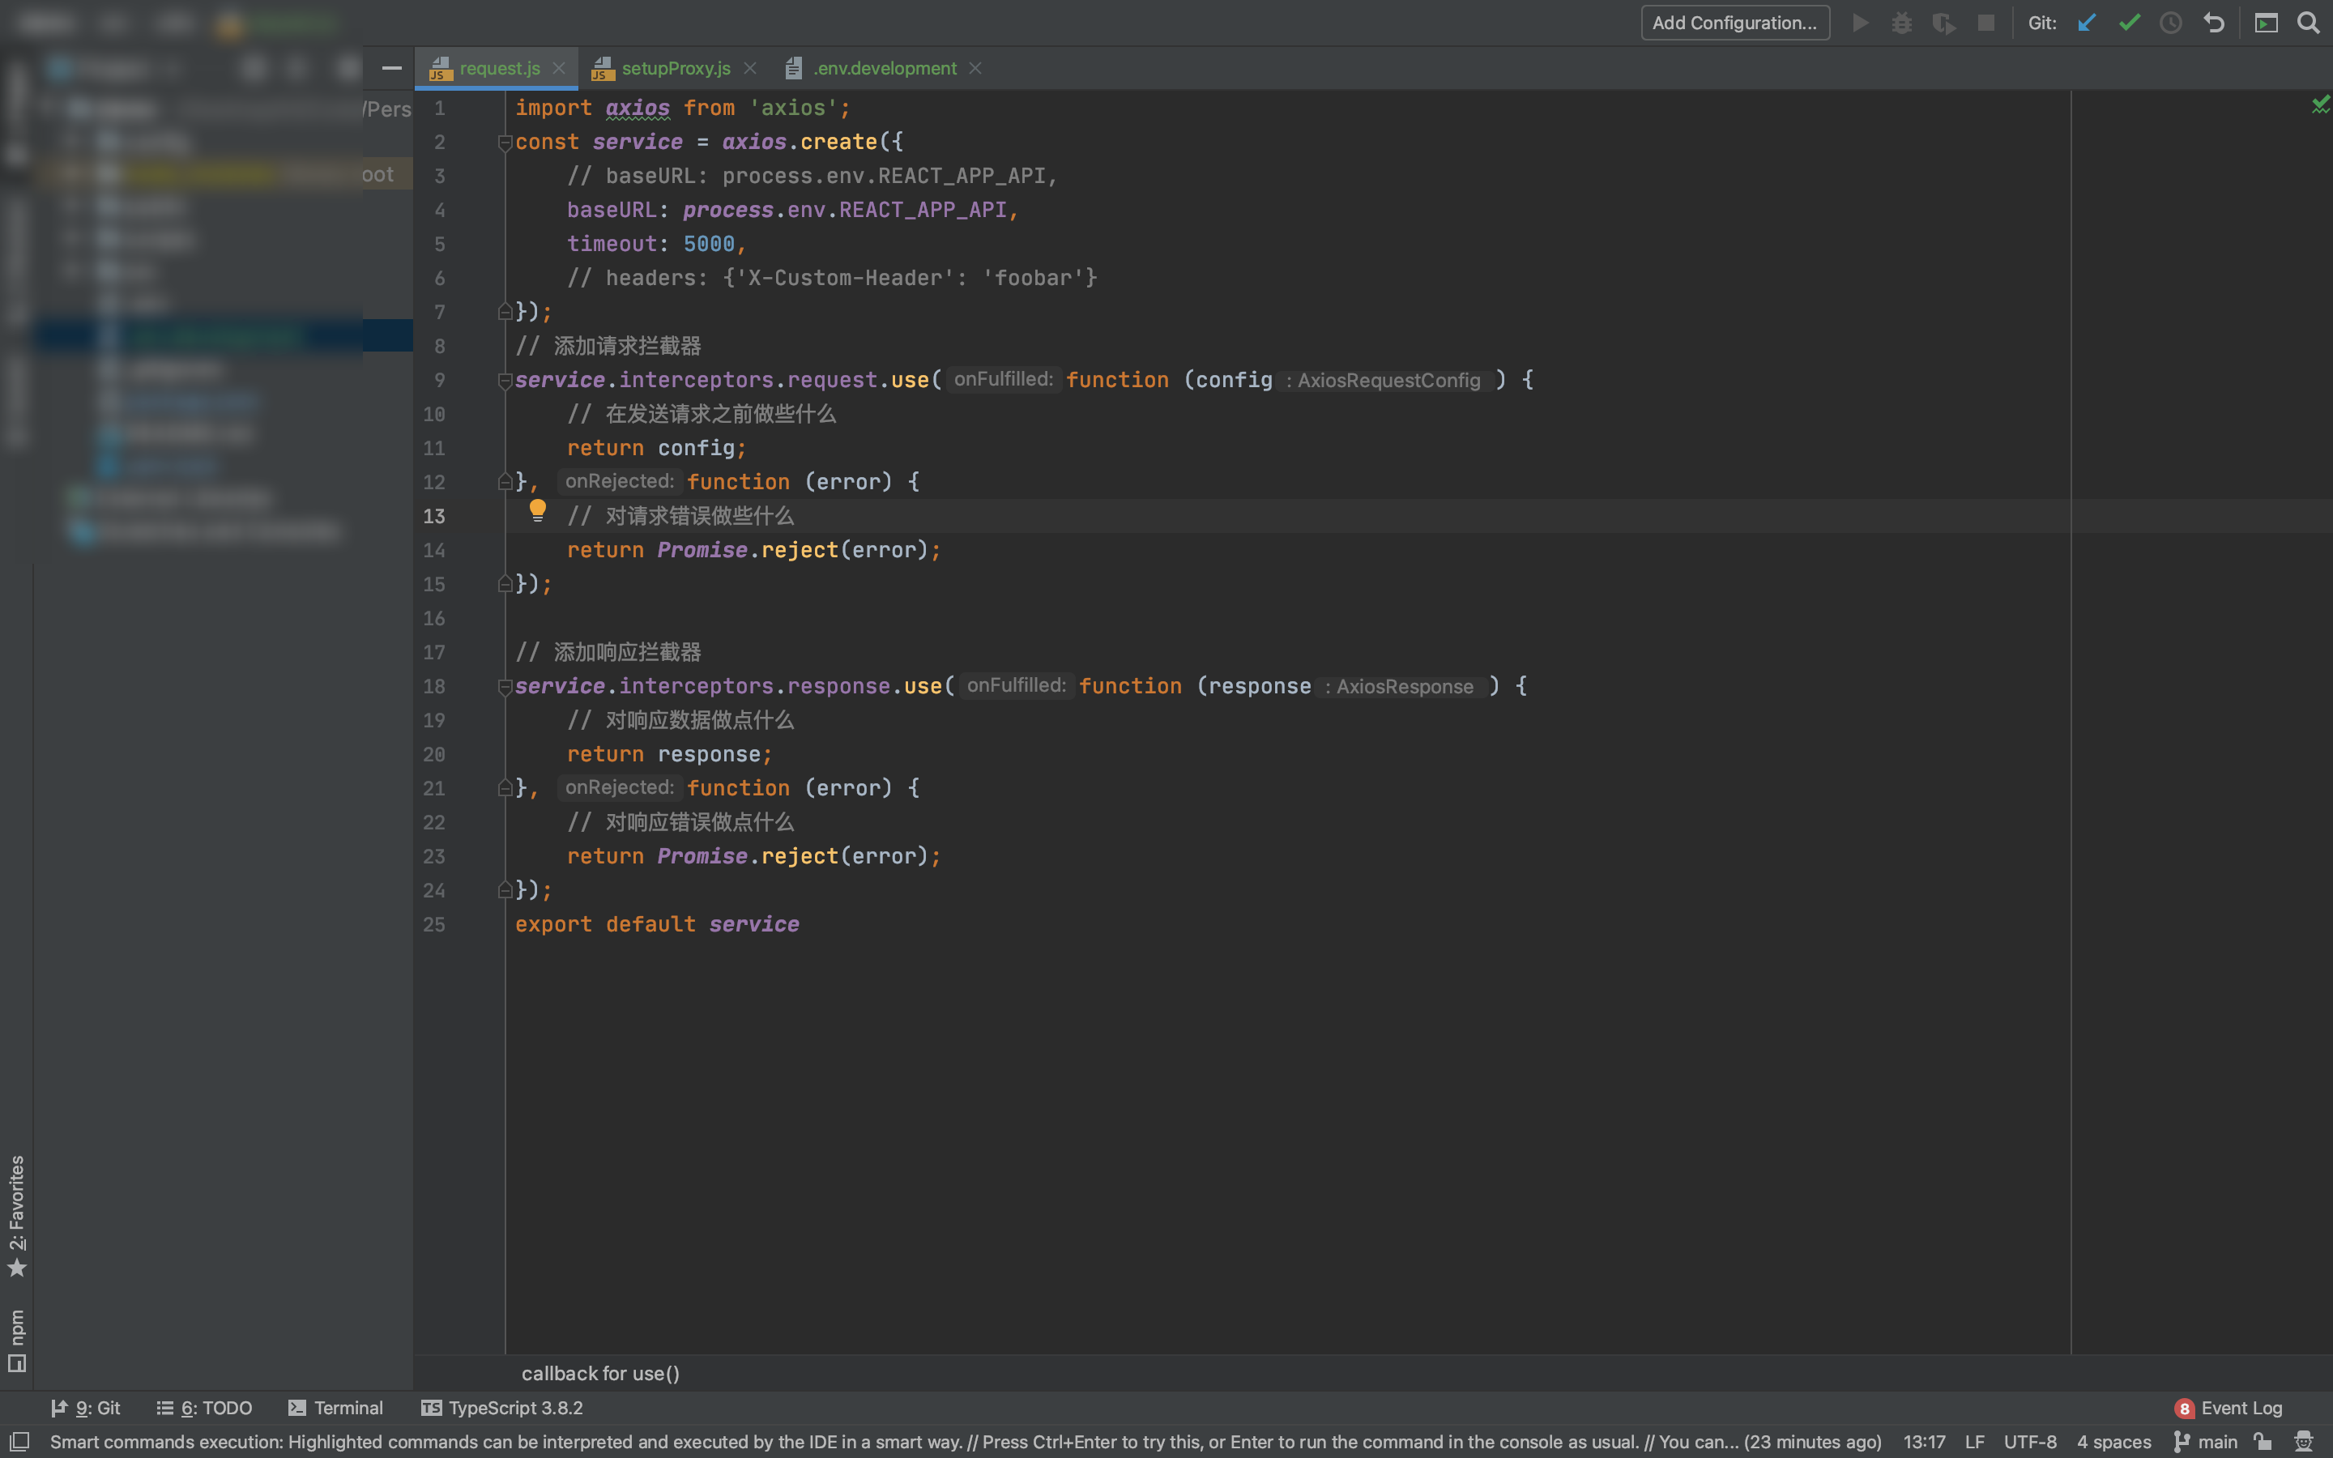Click Git Update Project blue arrow
Viewport: 2333px width, 1458px height.
pos(2088,23)
